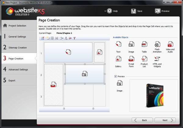Image resolution: width=183 pixels, height=128 pixels.
Task: Choose the Table object
Action: pyautogui.click(x=144, y=45)
